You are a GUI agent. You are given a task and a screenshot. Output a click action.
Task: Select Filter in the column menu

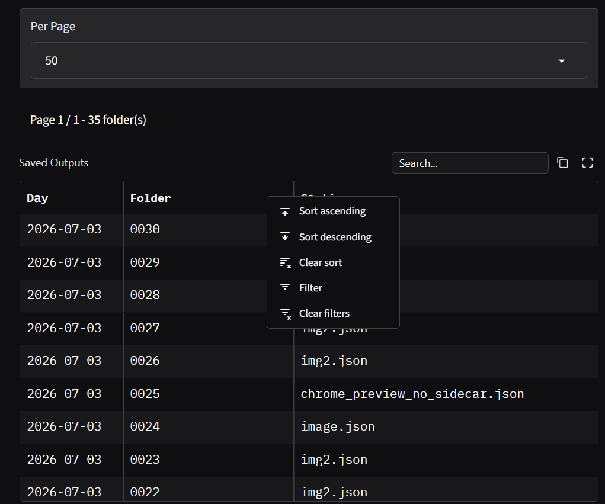pyautogui.click(x=333, y=288)
